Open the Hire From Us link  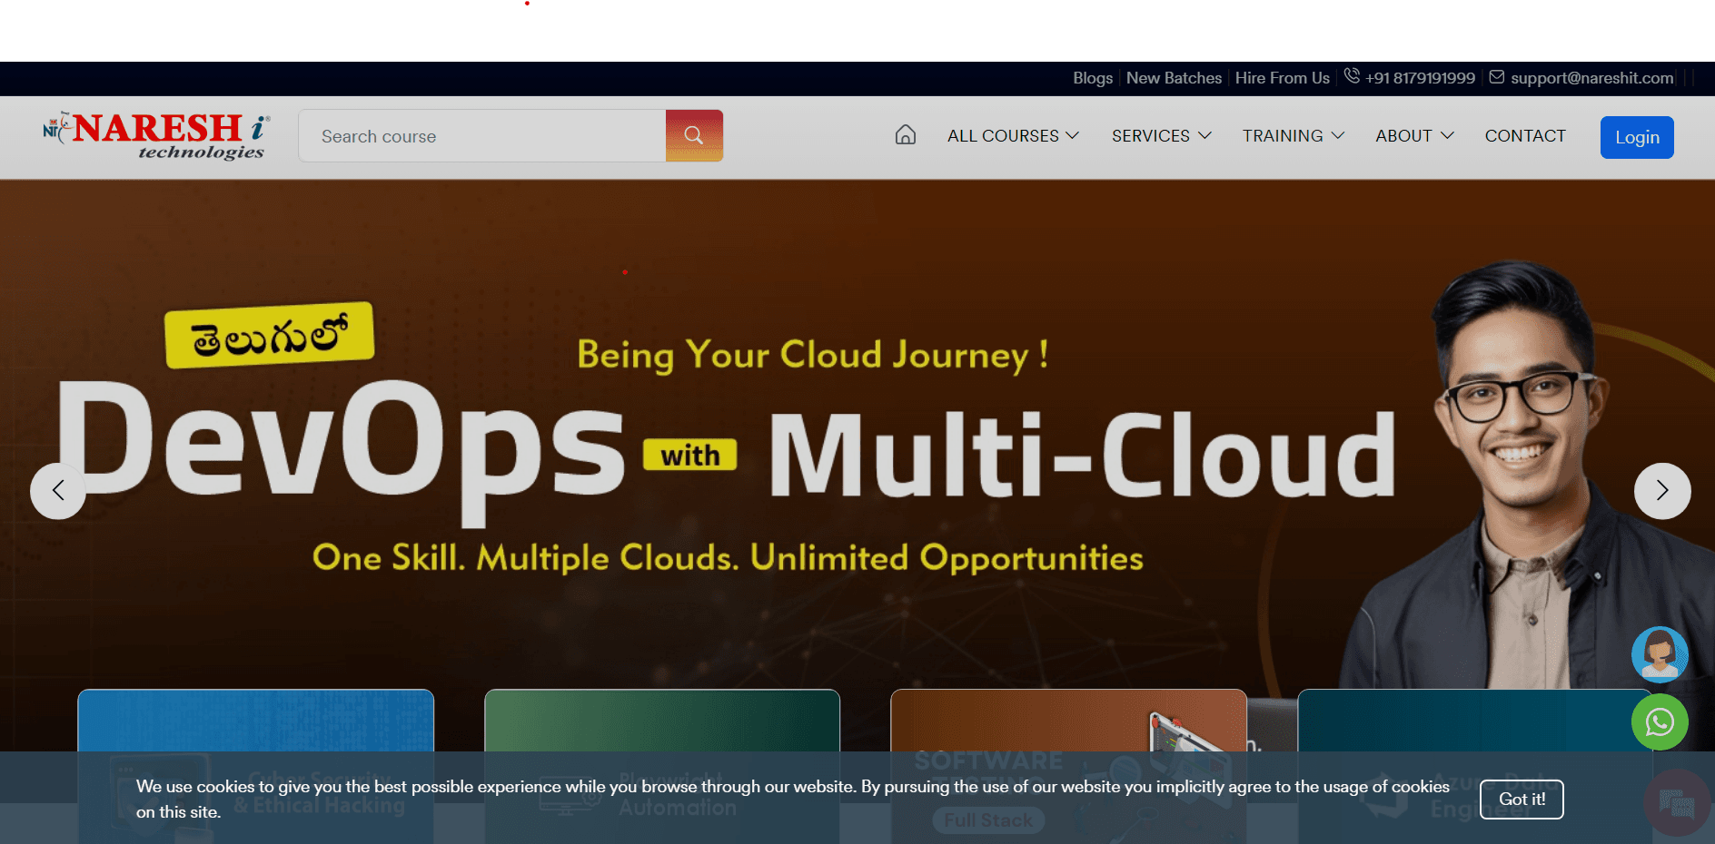coord(1282,78)
